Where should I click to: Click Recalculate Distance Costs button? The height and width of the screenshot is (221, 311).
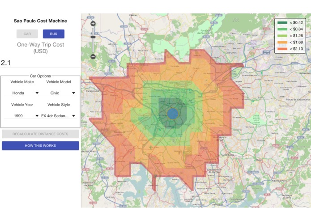point(40,134)
